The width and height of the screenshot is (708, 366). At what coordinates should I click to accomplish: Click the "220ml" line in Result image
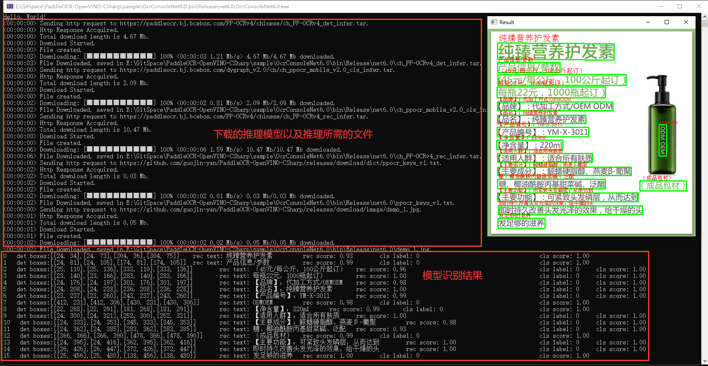click(x=530, y=145)
